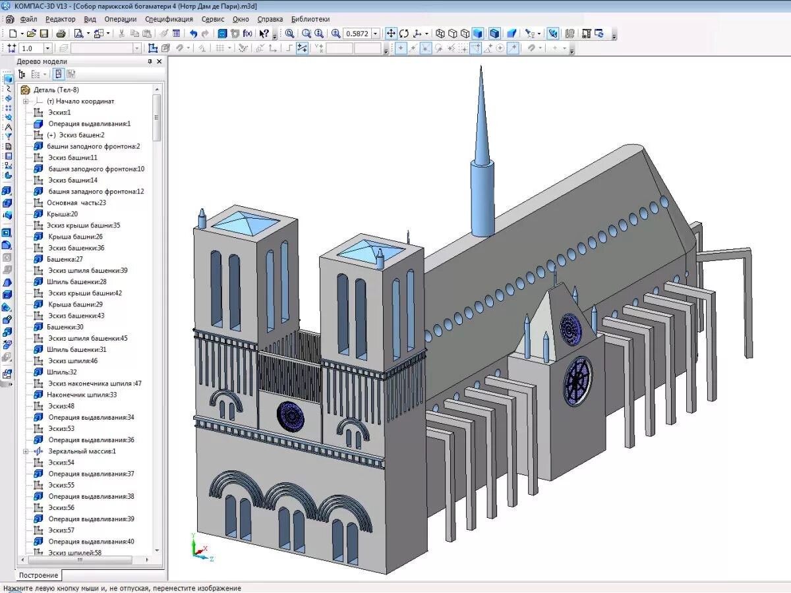Open the zoom scale 0.5872 dropdown
The height and width of the screenshot is (593, 791).
point(376,34)
